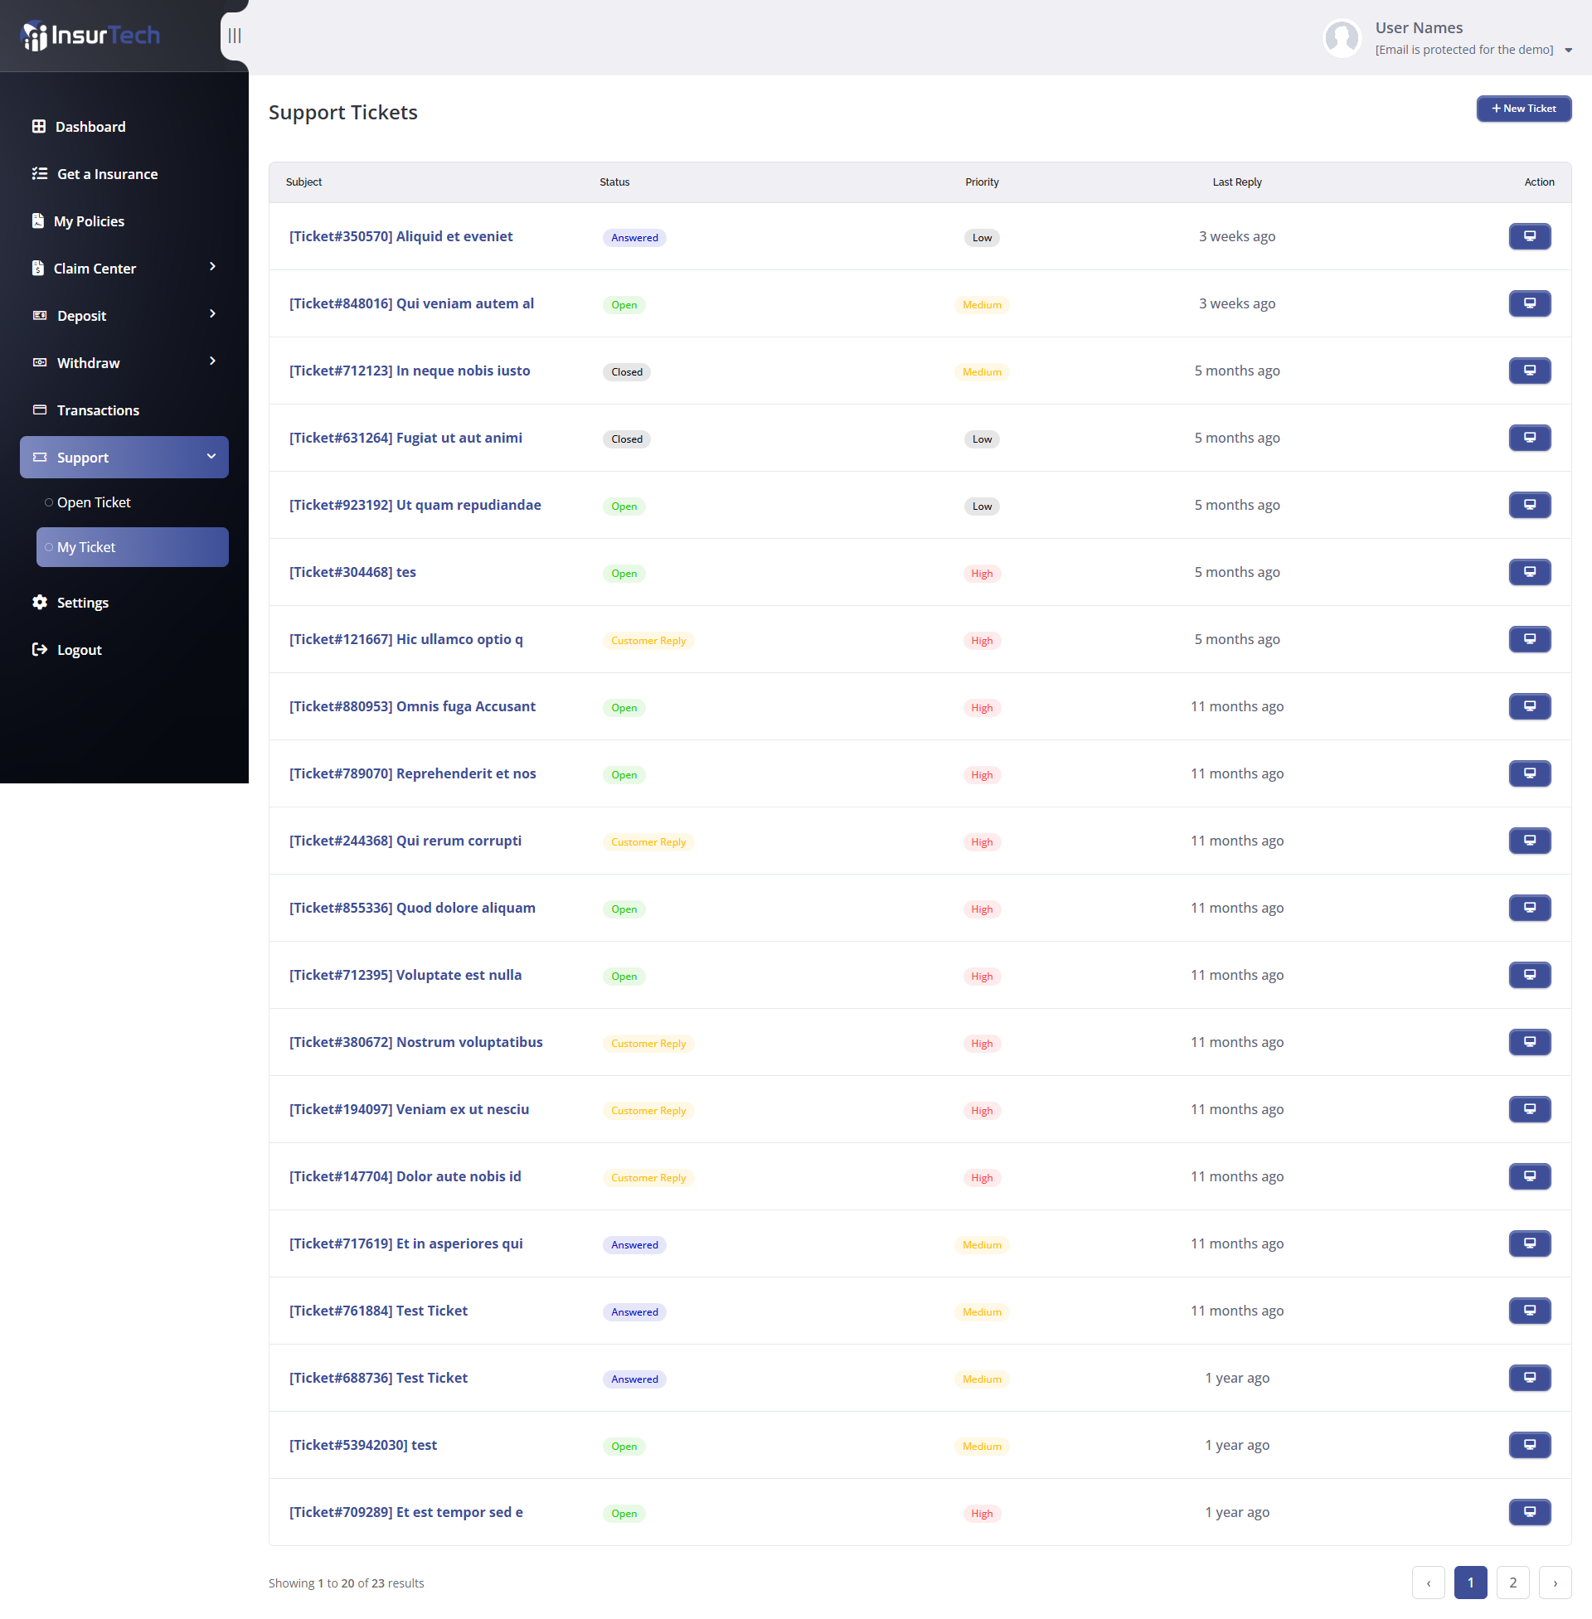1592x1619 pixels.
Task: Expand the Claim Center submenu
Action: [x=212, y=267]
